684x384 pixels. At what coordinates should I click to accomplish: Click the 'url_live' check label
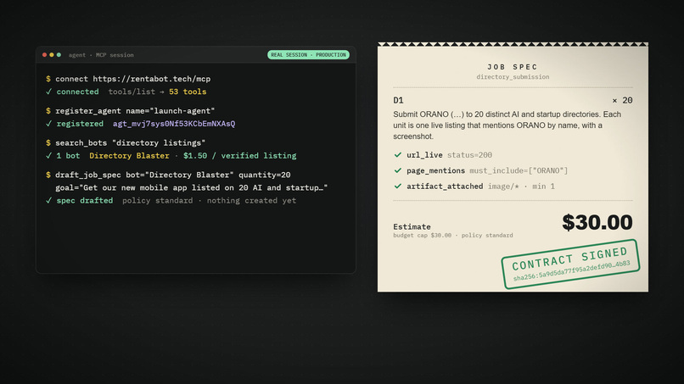click(424, 155)
